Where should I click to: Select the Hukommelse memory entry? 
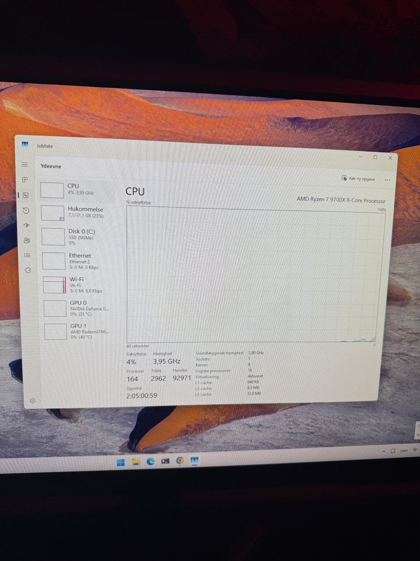pyautogui.click(x=77, y=213)
